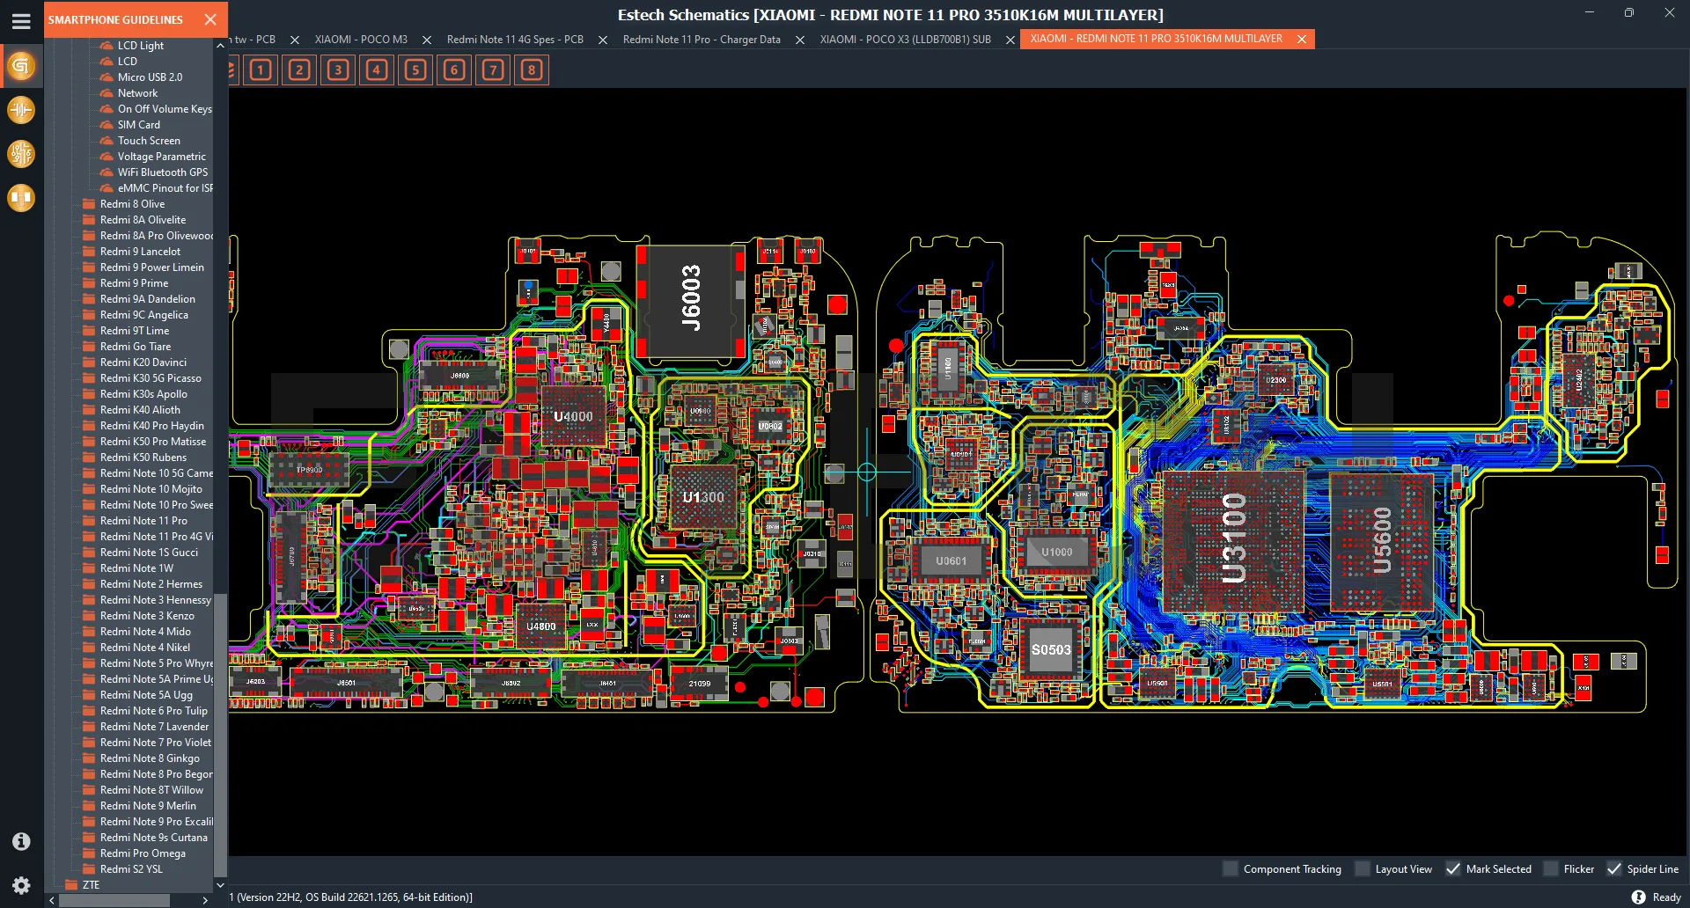
Task: Expand Redmi Note 8 Ginkgo folder
Action: click(x=150, y=758)
